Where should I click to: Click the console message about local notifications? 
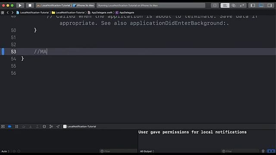tap(192, 132)
